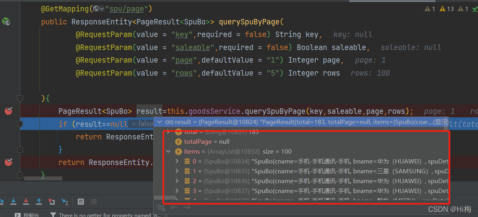Click the "key" request parameter string

tap(182, 35)
